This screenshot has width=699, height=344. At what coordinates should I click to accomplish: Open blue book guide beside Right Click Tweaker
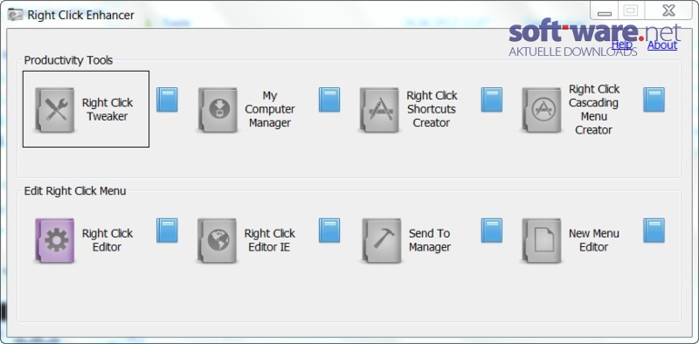[x=167, y=100]
